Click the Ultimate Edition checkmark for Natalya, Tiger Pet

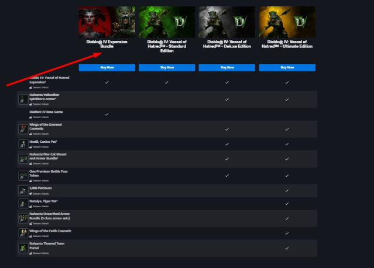(x=287, y=204)
